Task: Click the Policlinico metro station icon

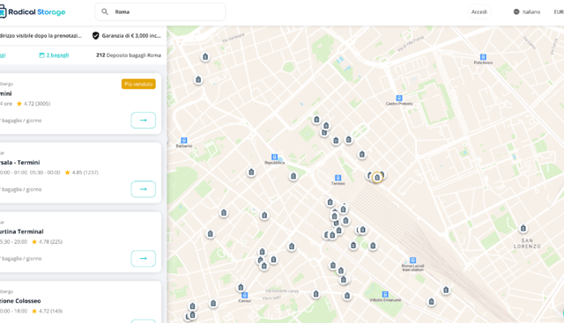Action: pos(483,57)
